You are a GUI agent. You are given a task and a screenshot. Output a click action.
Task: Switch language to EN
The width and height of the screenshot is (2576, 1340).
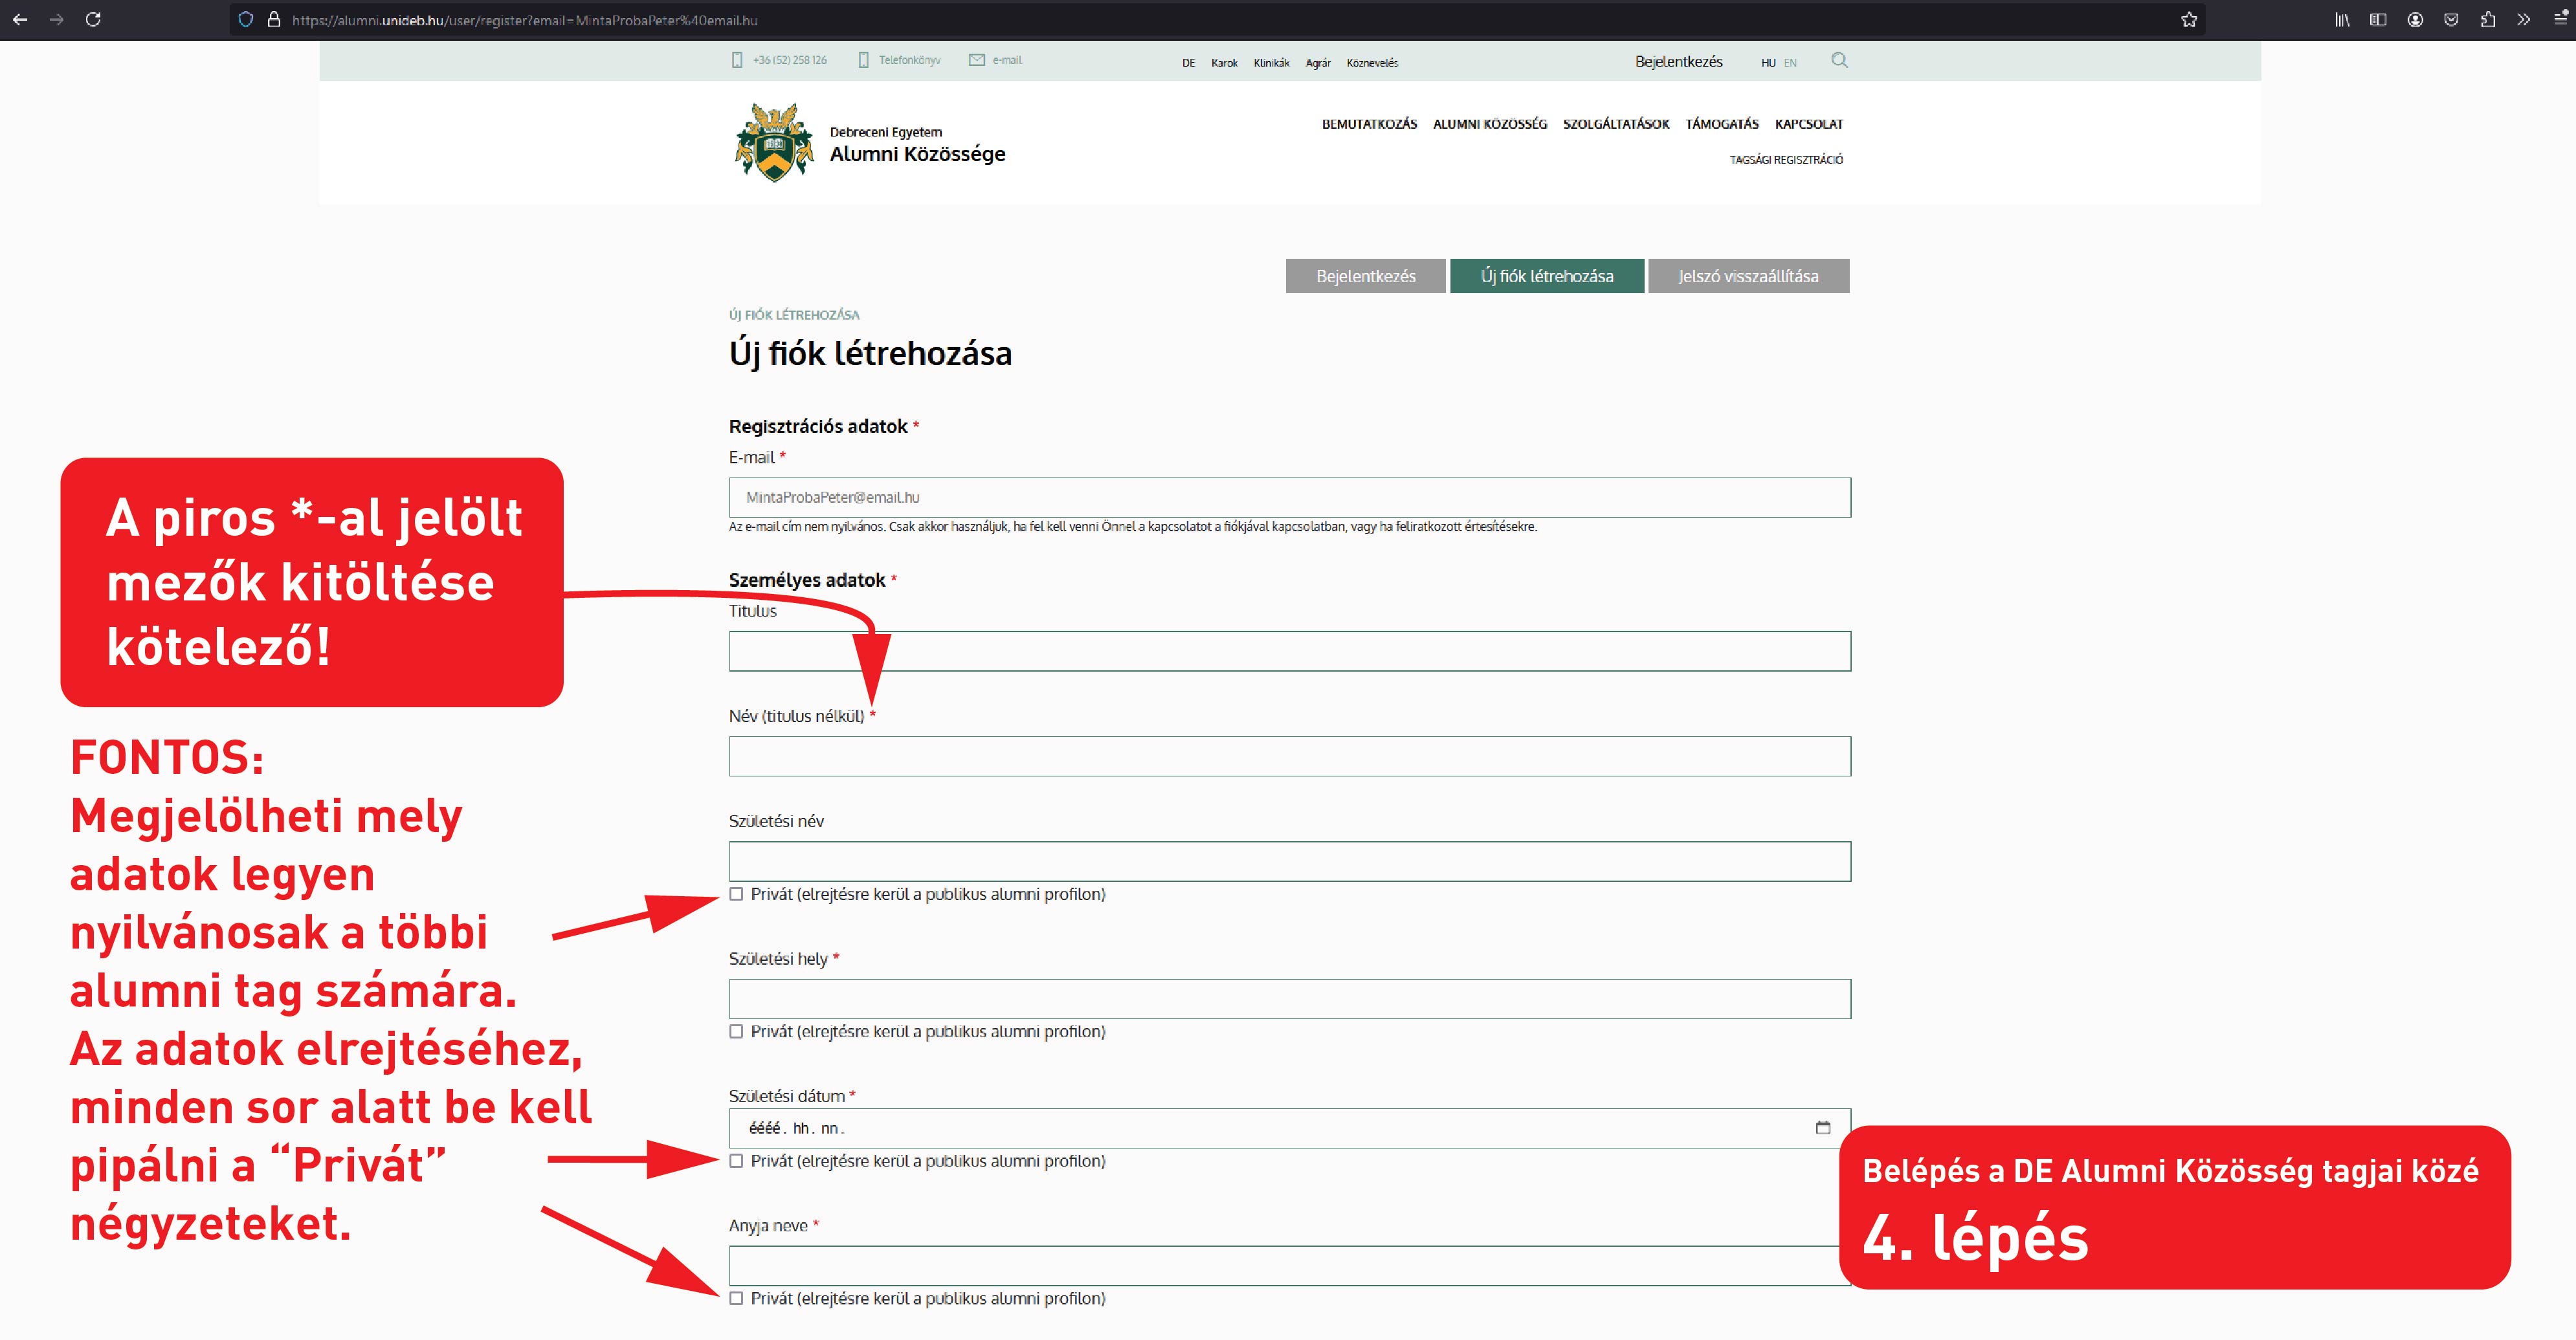[1790, 63]
